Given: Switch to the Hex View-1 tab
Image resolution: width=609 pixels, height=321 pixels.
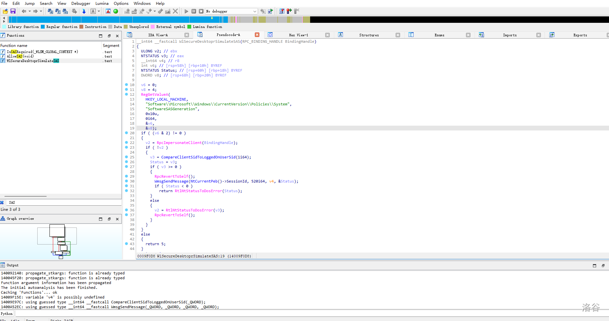Looking at the screenshot, I should click(x=298, y=35).
